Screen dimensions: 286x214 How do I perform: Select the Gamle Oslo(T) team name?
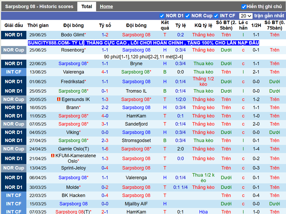click(x=73, y=149)
